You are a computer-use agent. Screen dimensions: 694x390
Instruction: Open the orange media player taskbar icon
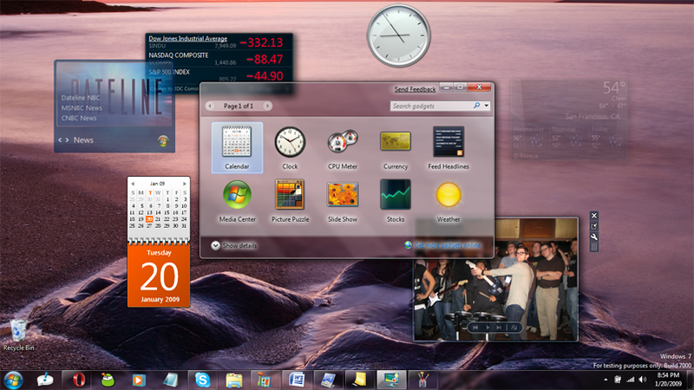(138, 380)
